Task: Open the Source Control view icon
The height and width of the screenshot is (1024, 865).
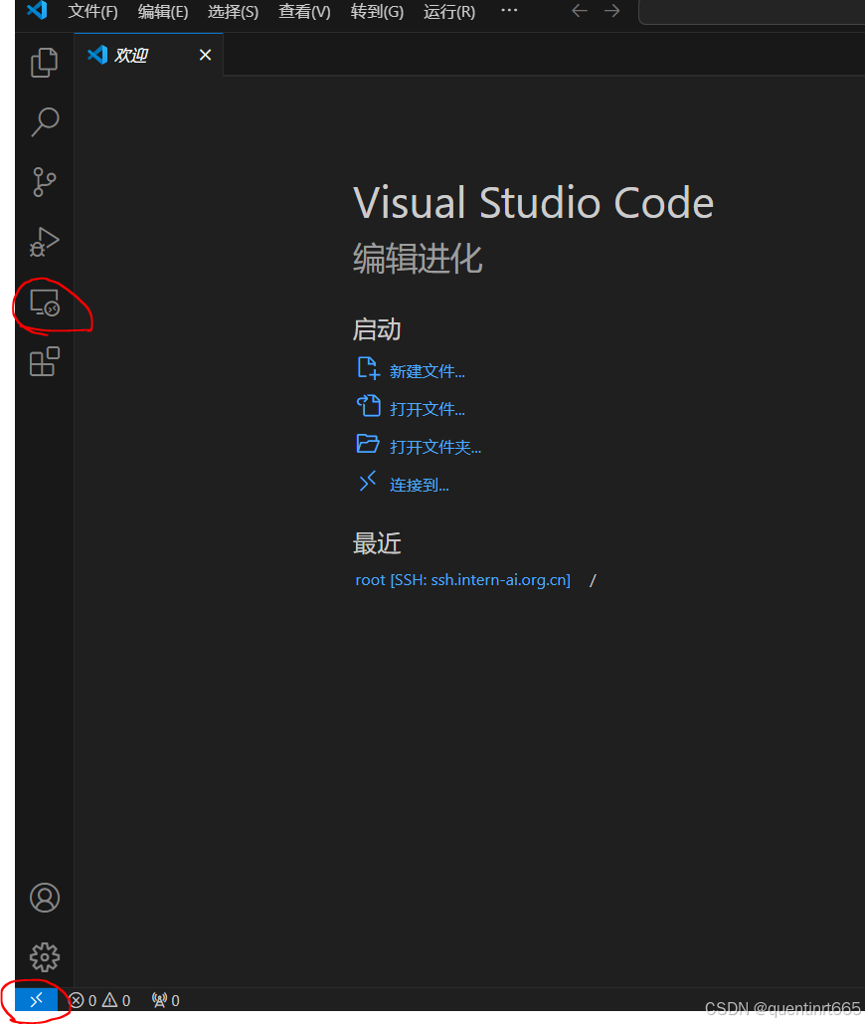Action: pyautogui.click(x=45, y=181)
